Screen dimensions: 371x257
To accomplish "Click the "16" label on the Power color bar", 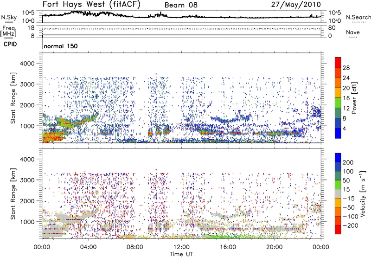I will [x=346, y=98].
